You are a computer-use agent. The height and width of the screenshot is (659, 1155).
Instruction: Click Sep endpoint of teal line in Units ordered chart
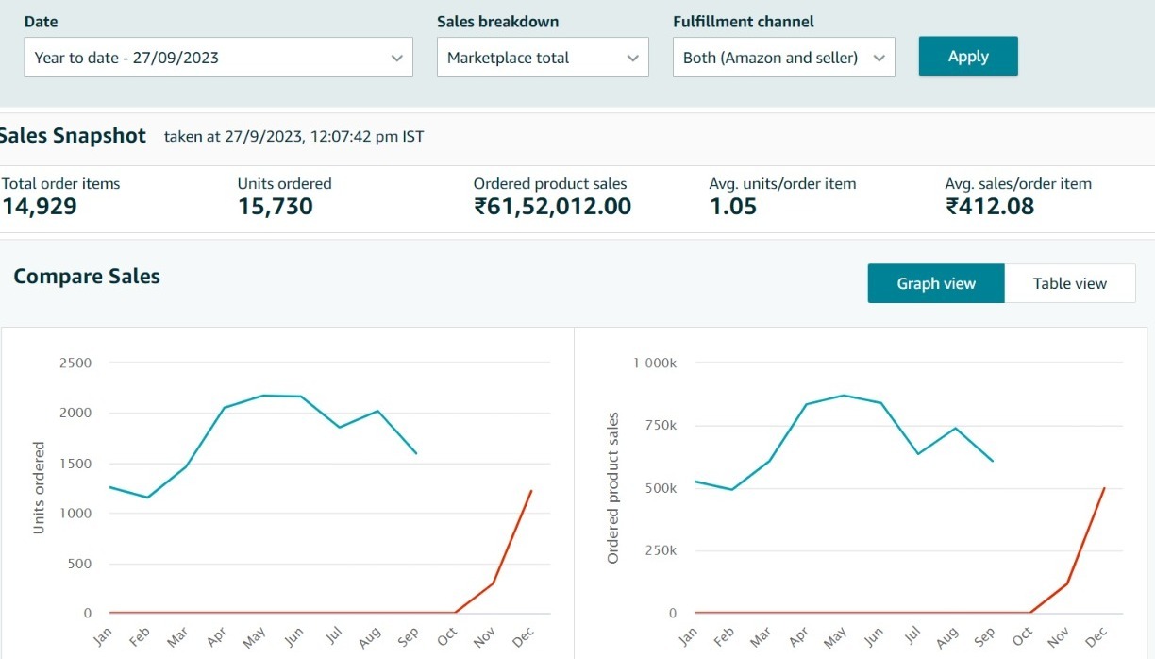416,453
